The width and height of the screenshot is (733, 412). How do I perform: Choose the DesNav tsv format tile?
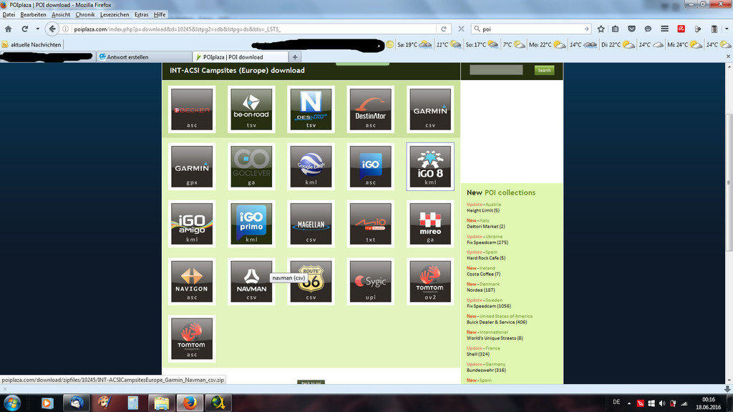coord(311,109)
